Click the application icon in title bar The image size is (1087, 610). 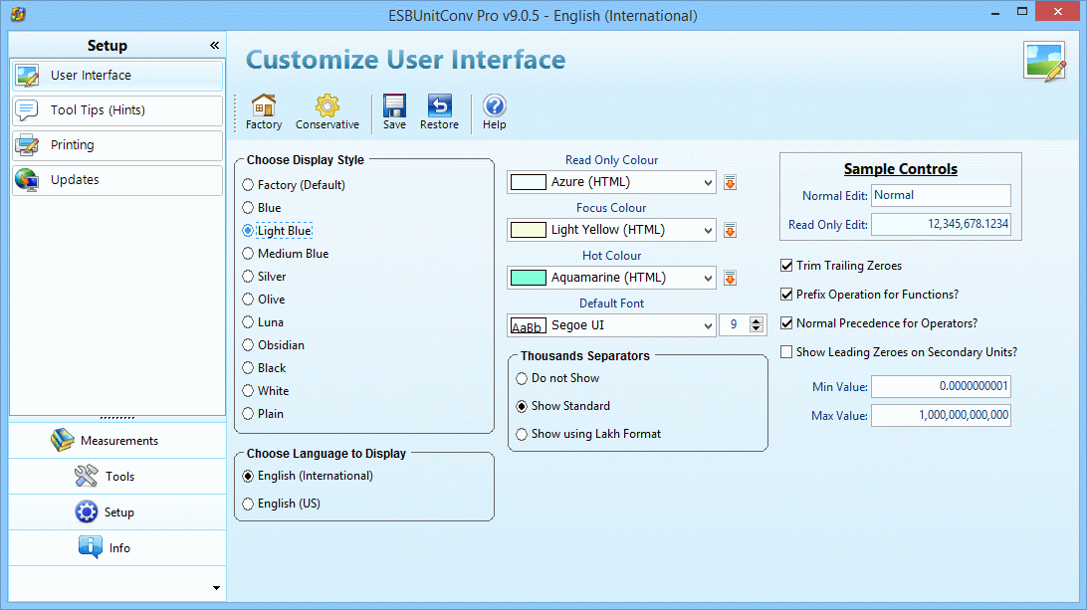coord(17,14)
